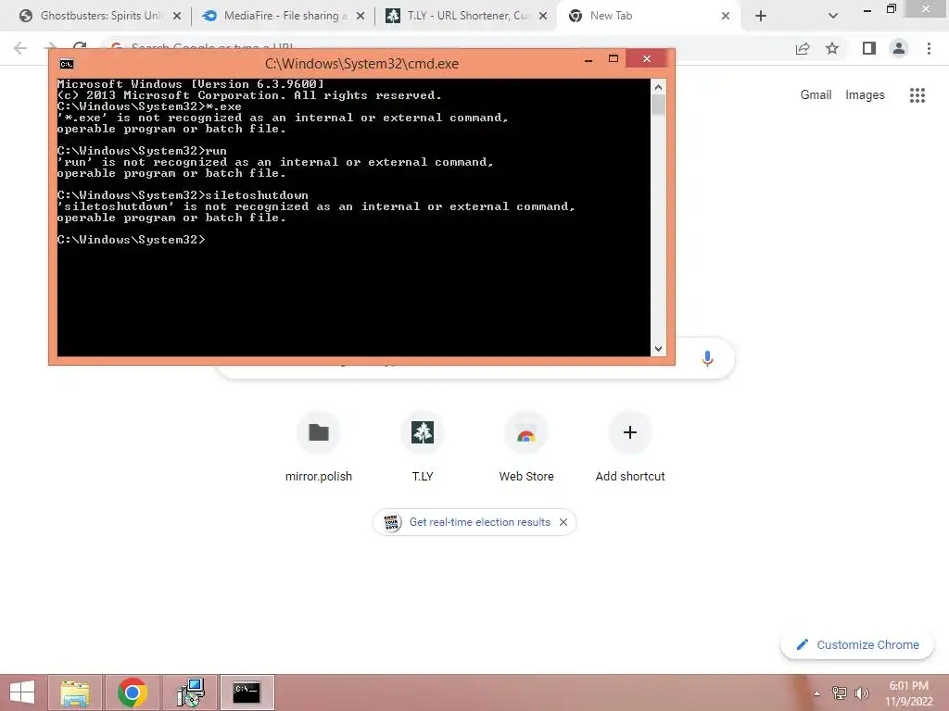This screenshot has height=711, width=949.
Task: Close the T.LY tab
Action: click(543, 17)
